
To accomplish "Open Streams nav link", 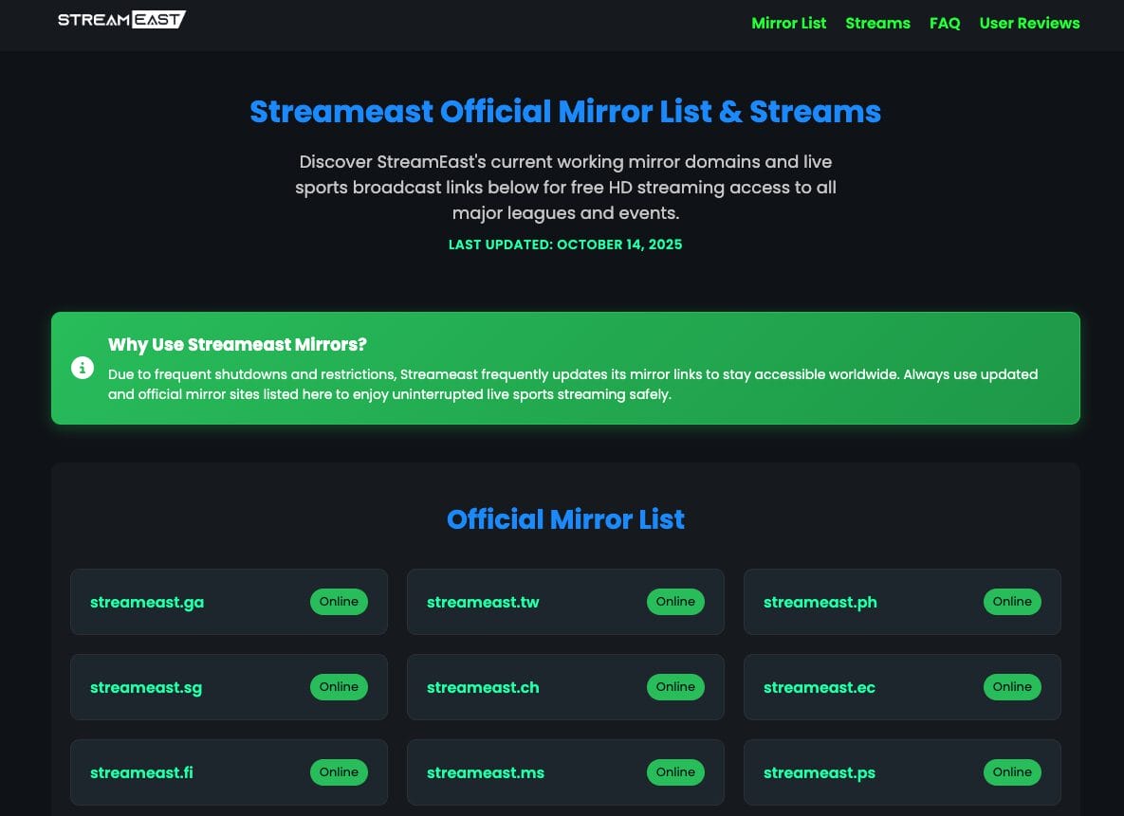I will (x=877, y=23).
